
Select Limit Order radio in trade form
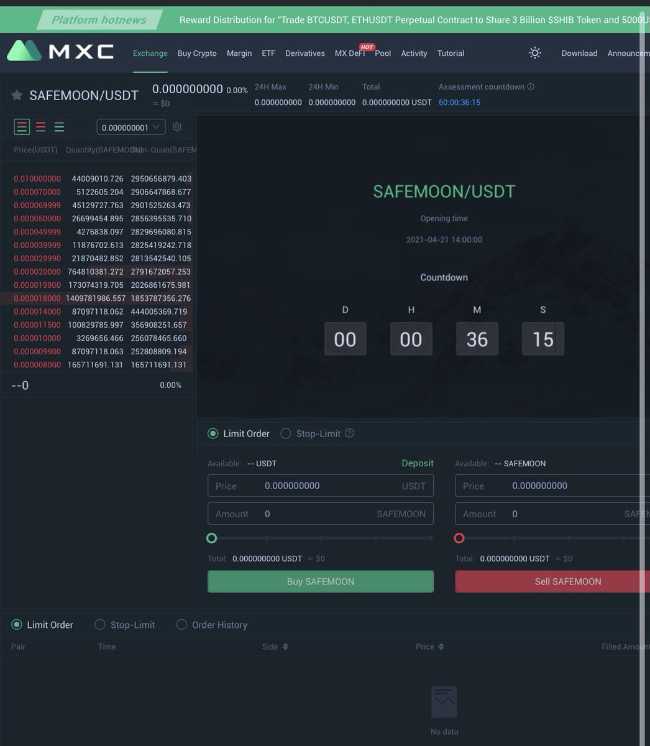point(213,434)
